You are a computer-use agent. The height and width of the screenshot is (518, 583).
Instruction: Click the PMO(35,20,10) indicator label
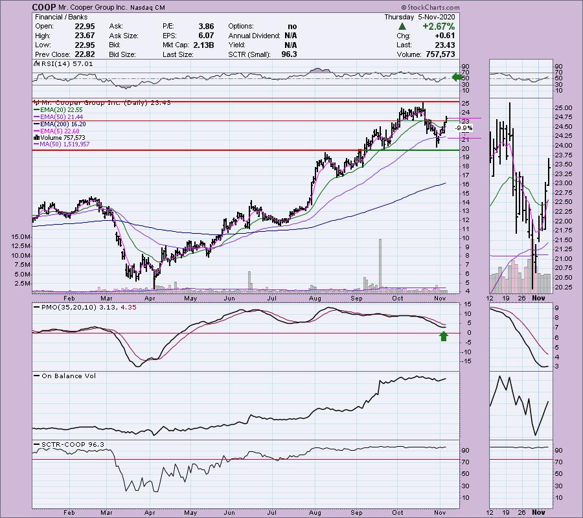85,308
